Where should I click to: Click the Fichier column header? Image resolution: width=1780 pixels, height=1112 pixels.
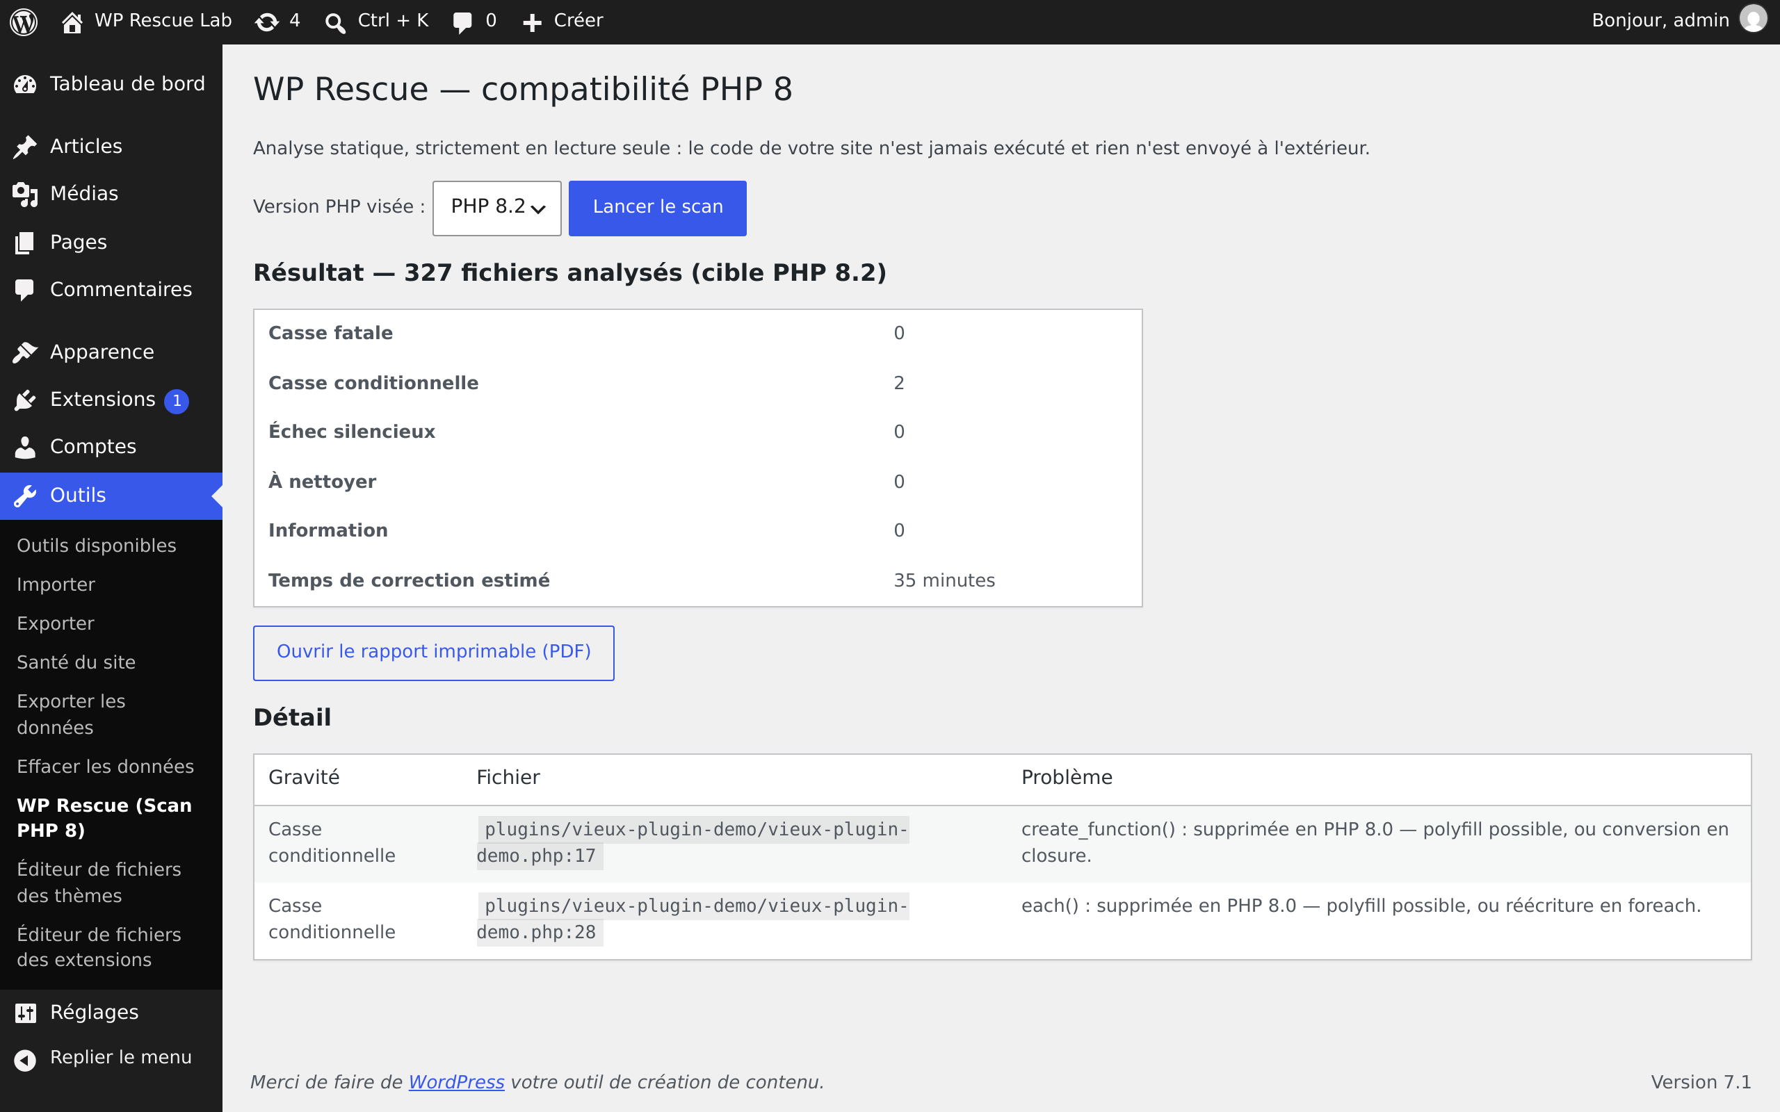pos(508,778)
